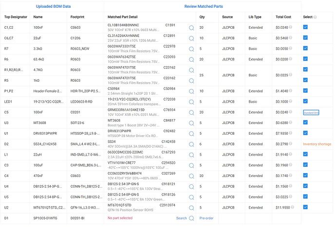
Task: Click Inventory shortage notice for D2
Action: pos(317,144)
